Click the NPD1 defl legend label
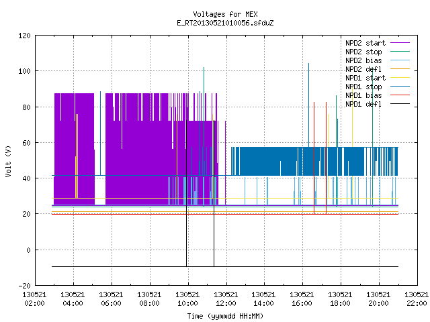The image size is (430, 322). tap(363, 105)
